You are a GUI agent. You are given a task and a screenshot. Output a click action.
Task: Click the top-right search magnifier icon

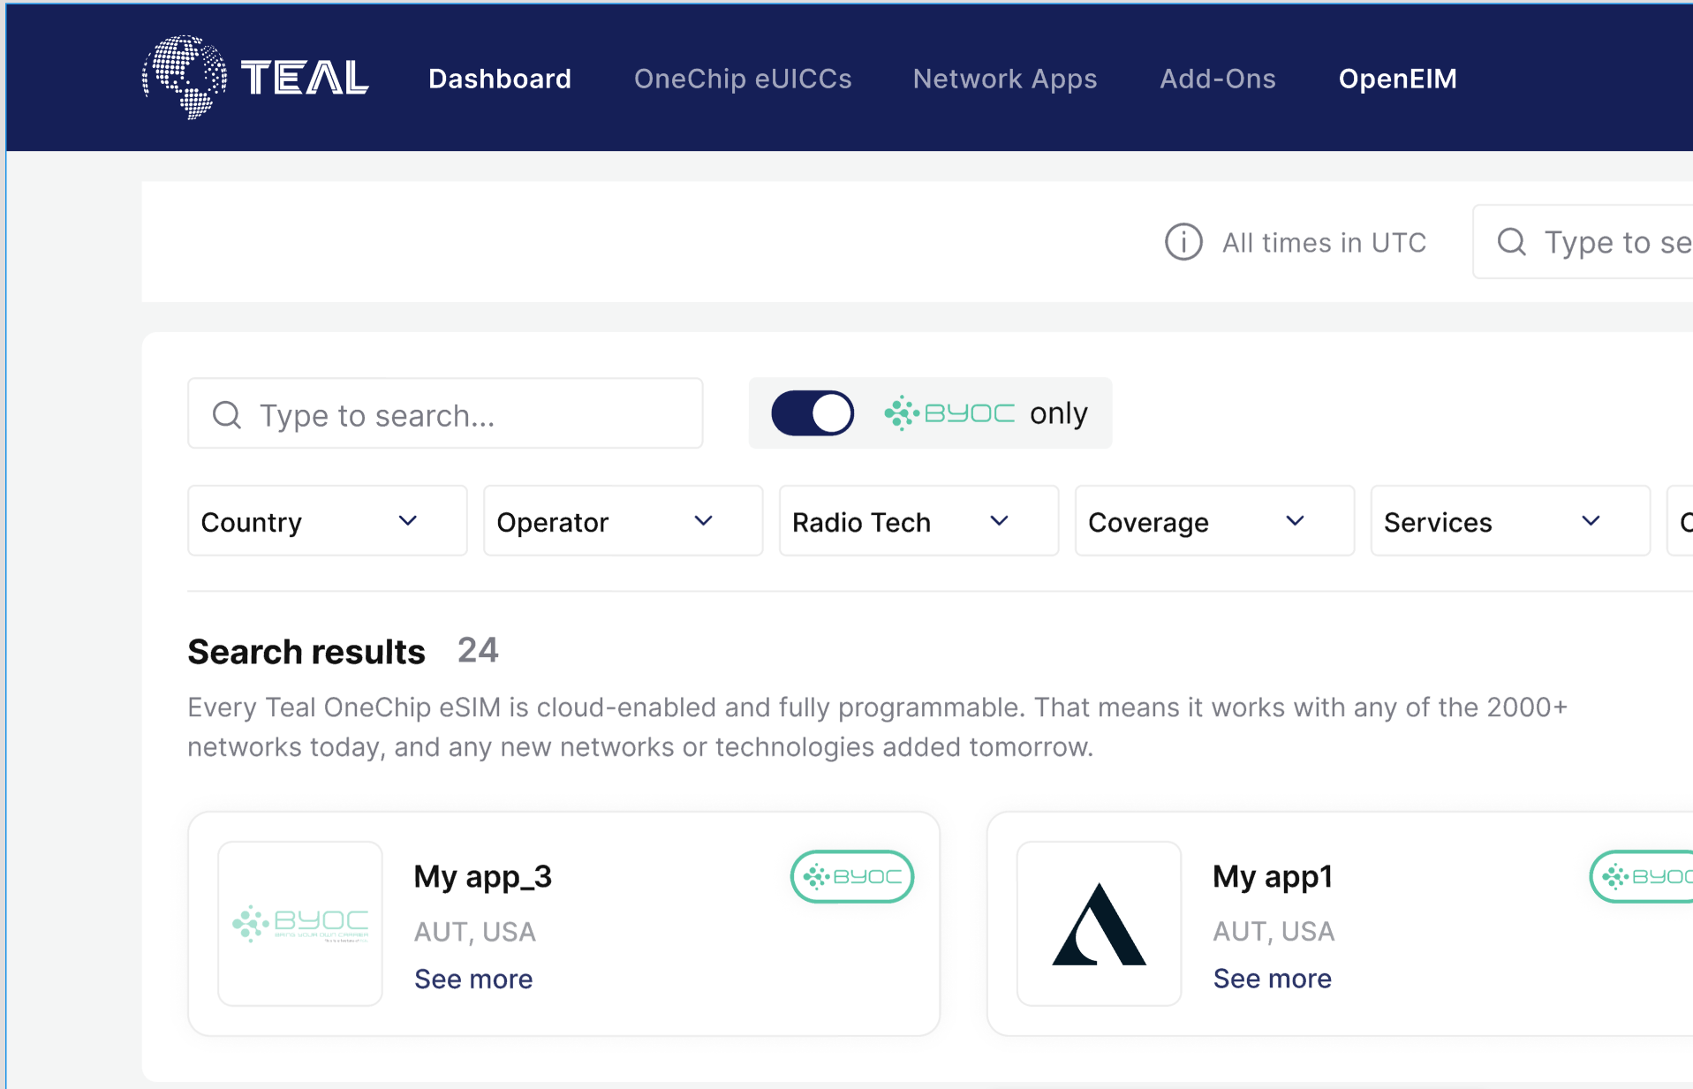(x=1511, y=242)
